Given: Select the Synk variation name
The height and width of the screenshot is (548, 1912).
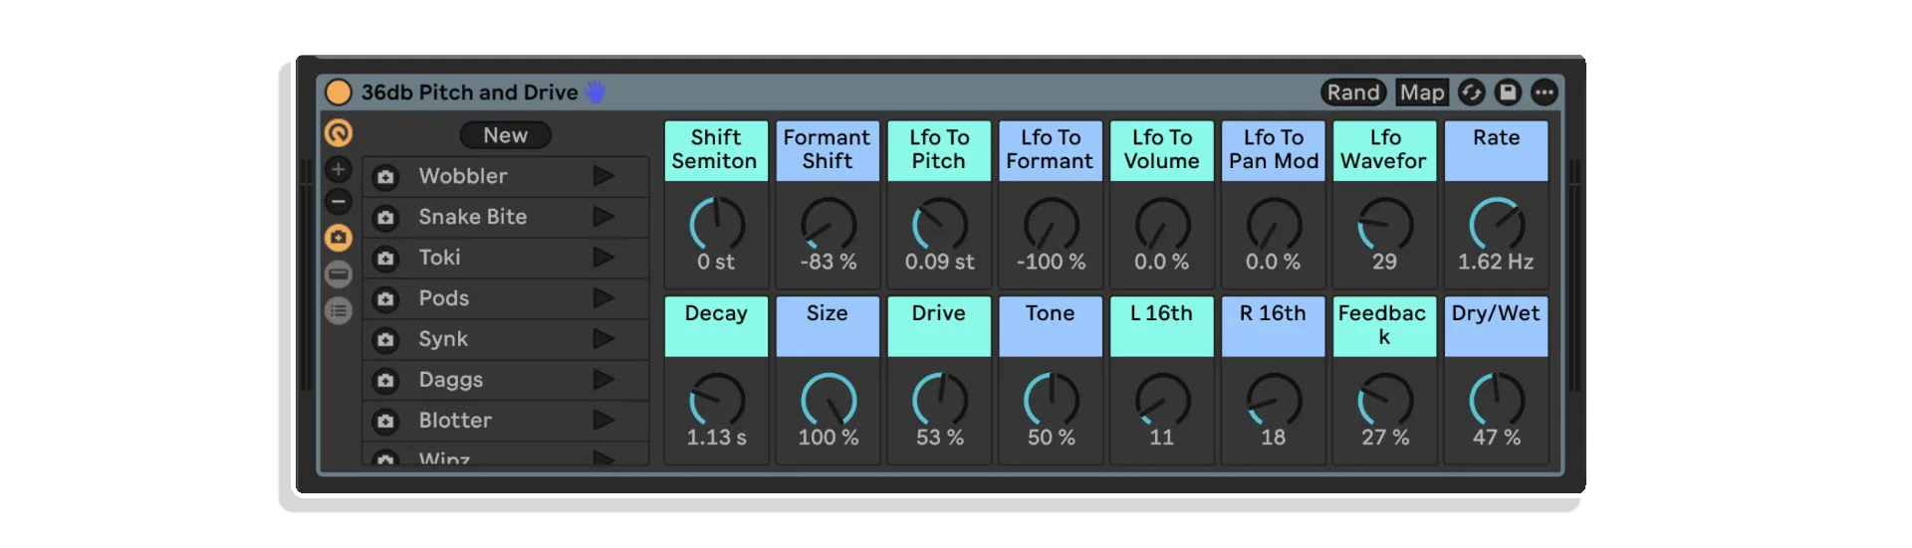Looking at the screenshot, I should tap(443, 339).
